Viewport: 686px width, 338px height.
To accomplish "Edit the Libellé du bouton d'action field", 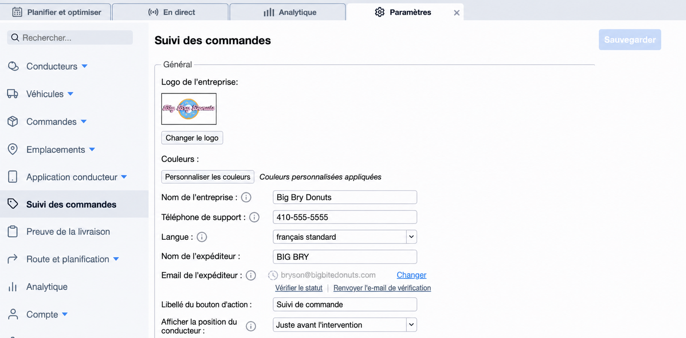I will click(x=345, y=305).
